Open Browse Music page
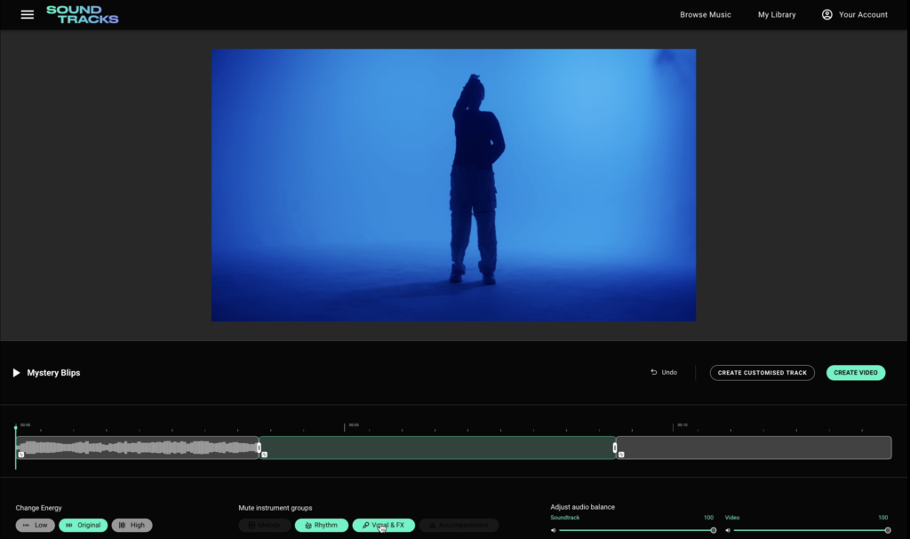The height and width of the screenshot is (539, 910). click(706, 15)
